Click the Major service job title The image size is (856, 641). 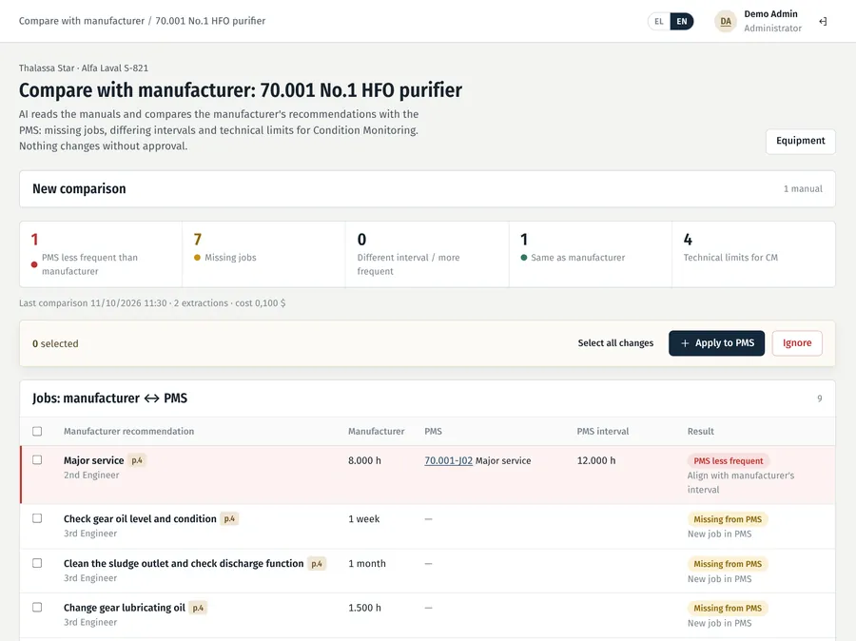click(93, 460)
